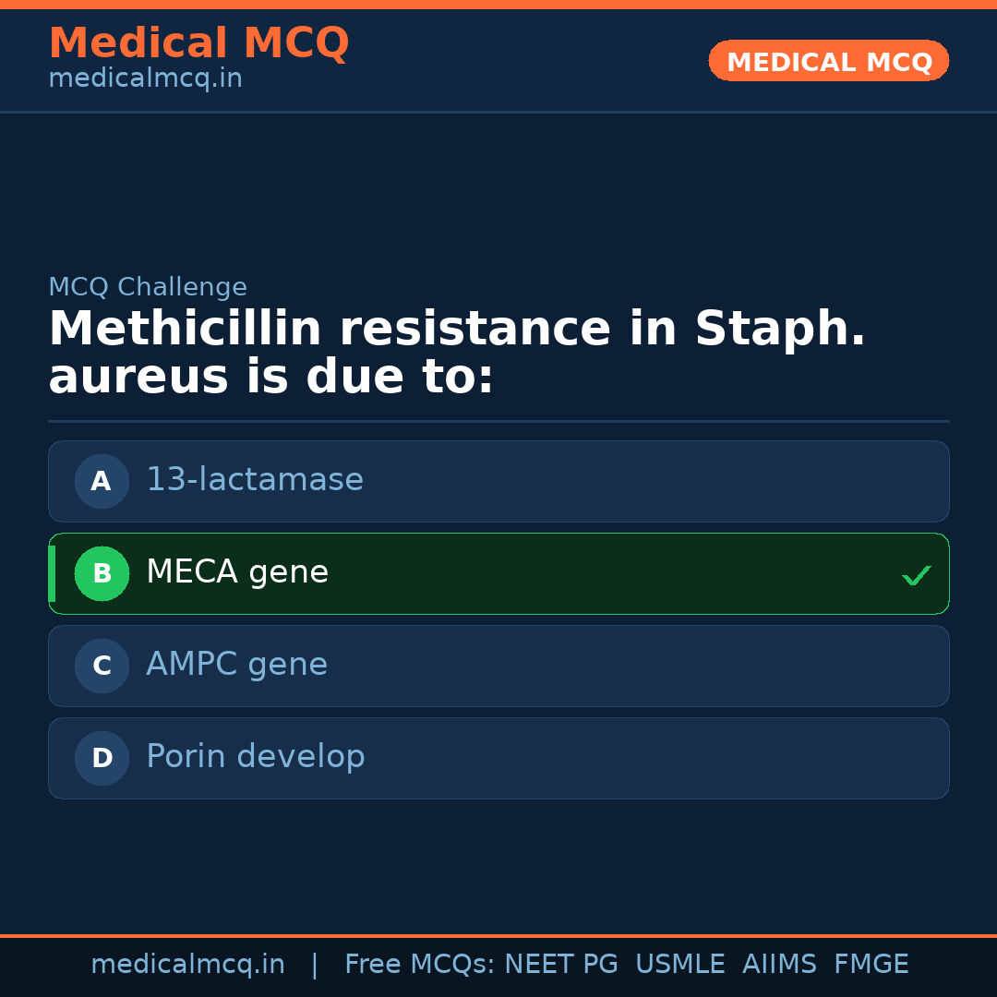
Task: Click the letter C circle badge
Action: tap(102, 666)
